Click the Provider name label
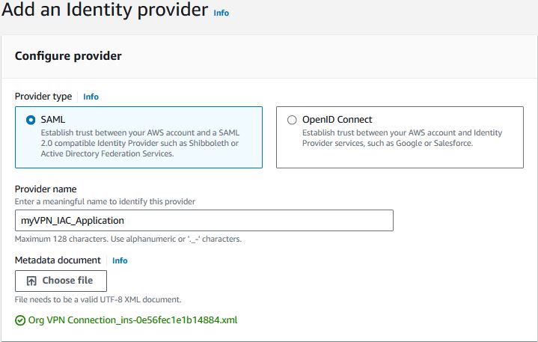This screenshot has width=538, height=342. [46, 189]
